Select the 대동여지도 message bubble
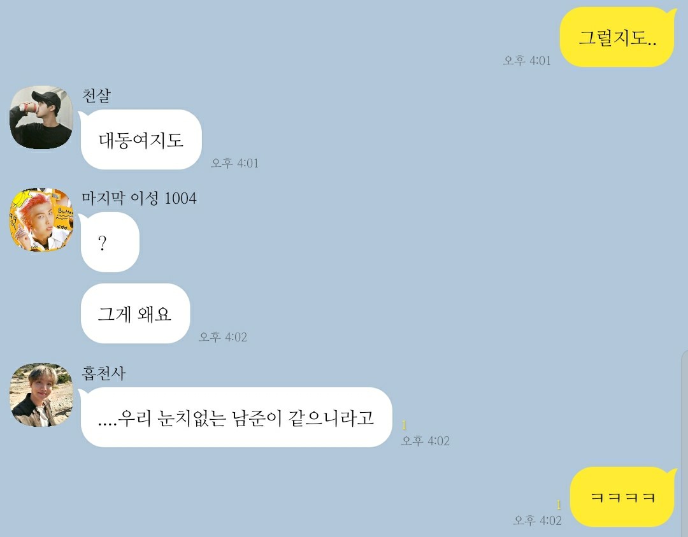 pyautogui.click(x=141, y=140)
